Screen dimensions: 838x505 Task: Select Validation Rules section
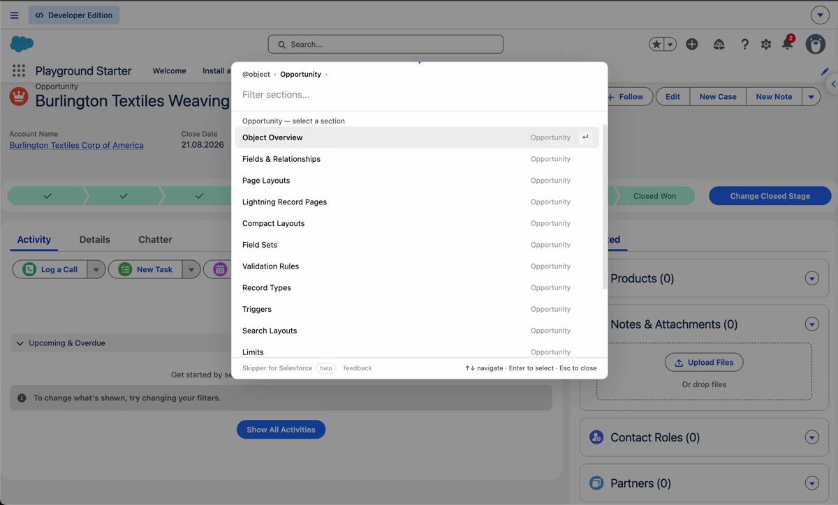[x=417, y=266]
